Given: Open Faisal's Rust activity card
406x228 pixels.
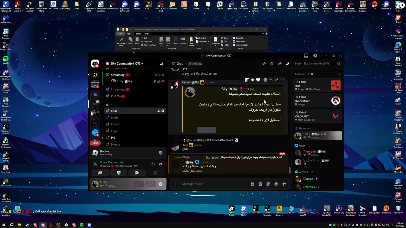Looking at the screenshot, I should pos(318,85).
